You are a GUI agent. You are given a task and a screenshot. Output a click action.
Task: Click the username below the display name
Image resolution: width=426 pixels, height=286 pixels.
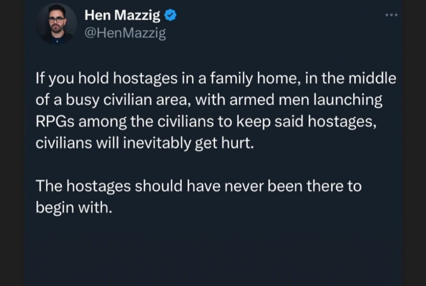point(126,32)
